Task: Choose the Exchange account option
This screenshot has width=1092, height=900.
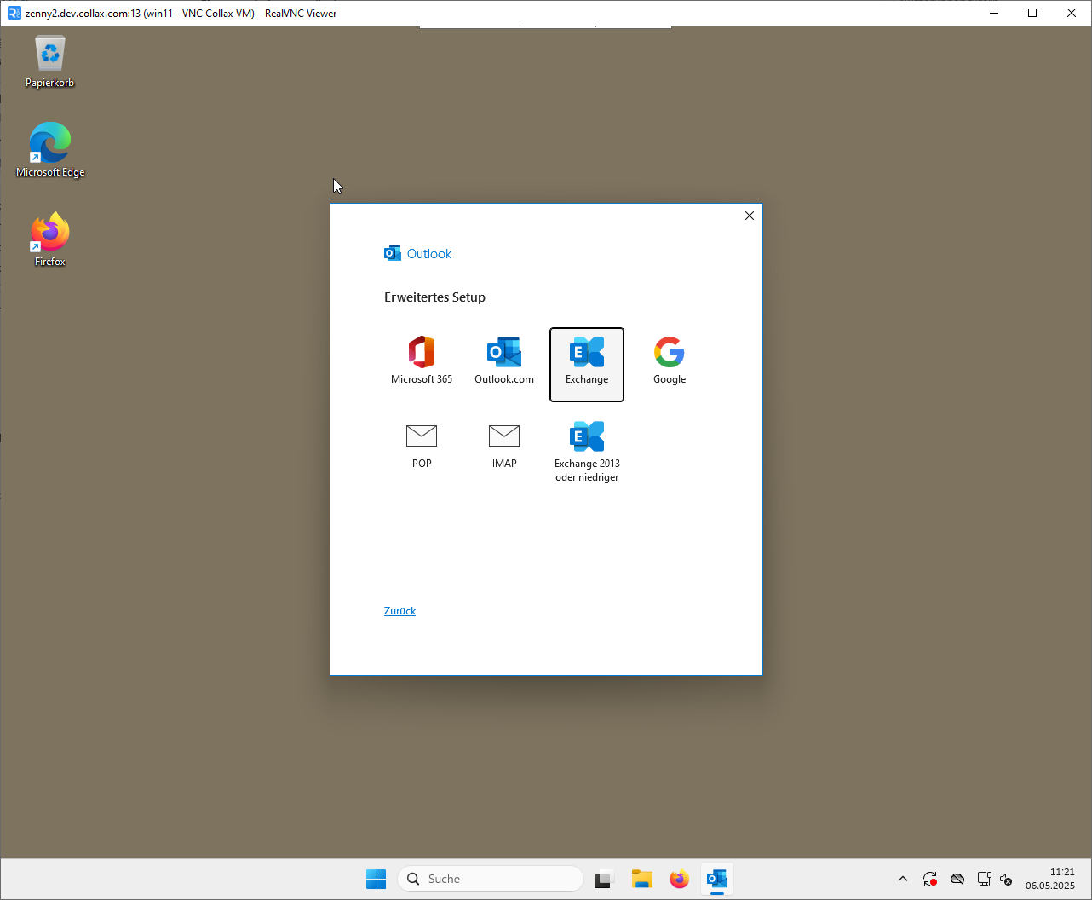Action: [586, 364]
